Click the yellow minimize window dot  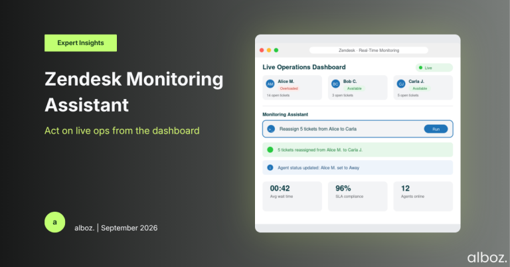pyautogui.click(x=269, y=50)
